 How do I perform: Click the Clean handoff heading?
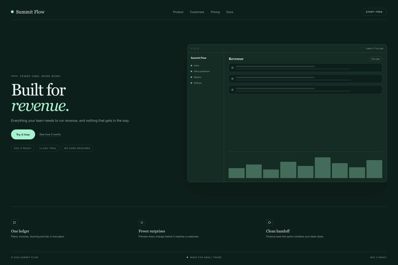tap(278, 231)
